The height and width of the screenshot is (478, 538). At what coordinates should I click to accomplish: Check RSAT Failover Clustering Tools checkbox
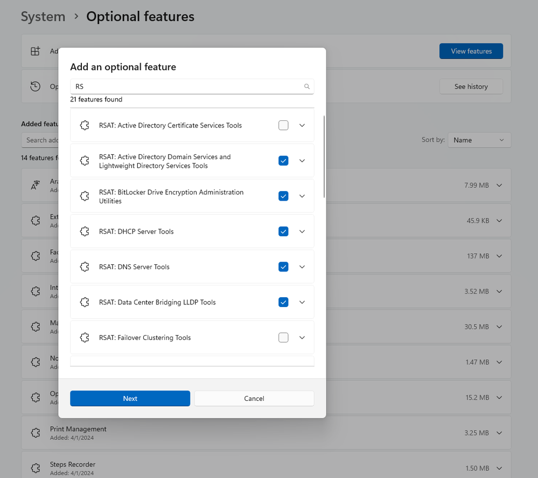pyautogui.click(x=283, y=338)
